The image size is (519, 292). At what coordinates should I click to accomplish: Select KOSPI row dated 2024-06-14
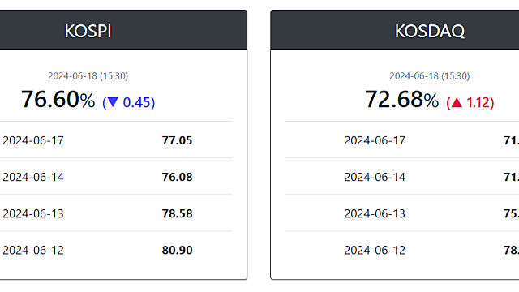116,177
